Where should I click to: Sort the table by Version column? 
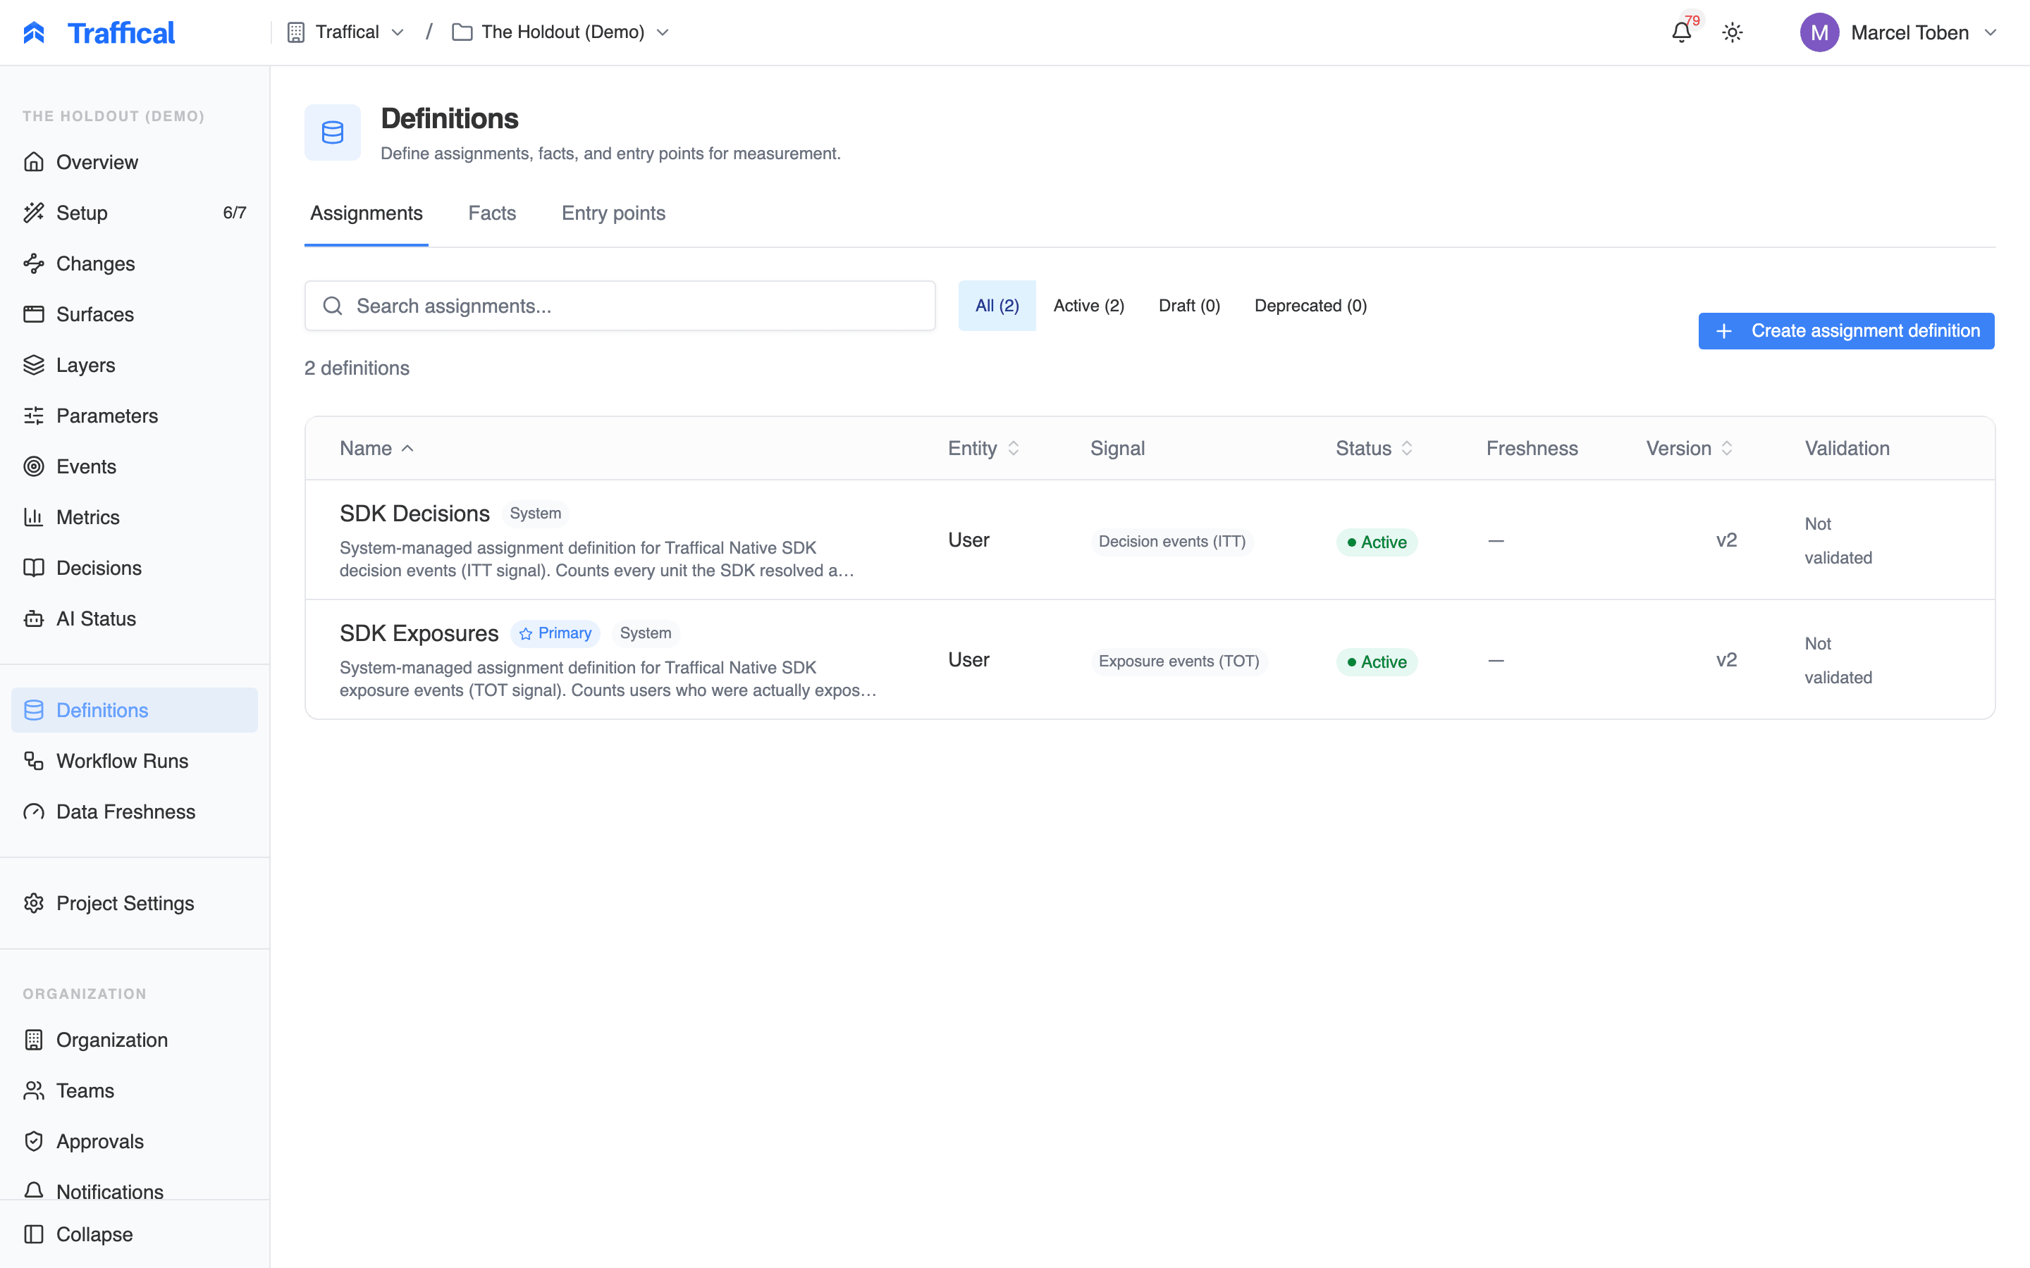coord(1690,449)
